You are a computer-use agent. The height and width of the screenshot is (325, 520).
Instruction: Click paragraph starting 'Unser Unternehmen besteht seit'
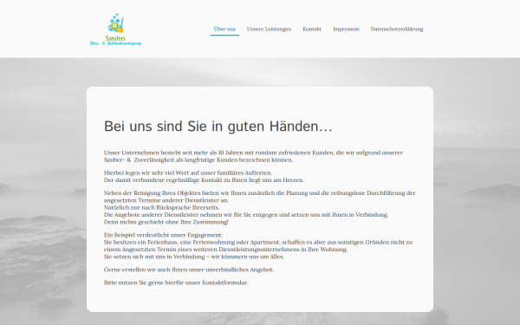(253, 156)
